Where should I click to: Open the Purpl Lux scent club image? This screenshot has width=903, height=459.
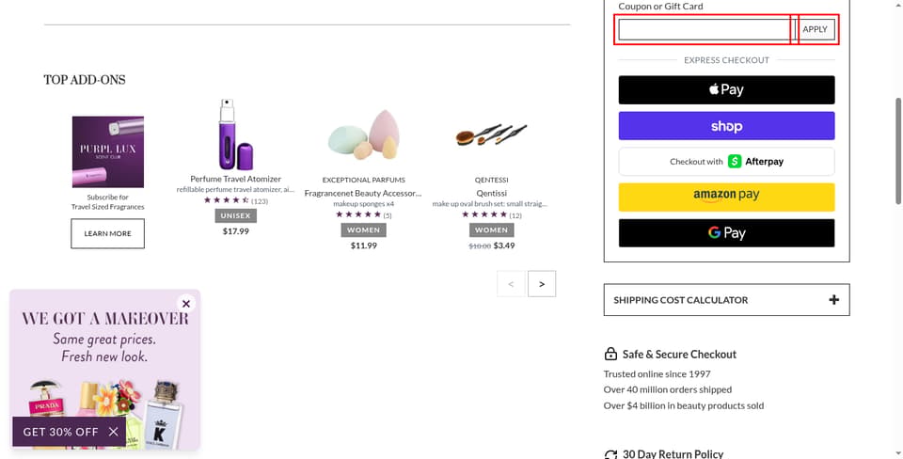click(107, 151)
